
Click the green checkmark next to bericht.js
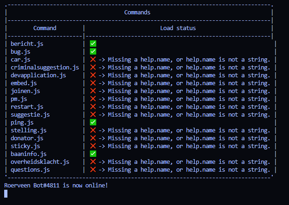(93, 43)
